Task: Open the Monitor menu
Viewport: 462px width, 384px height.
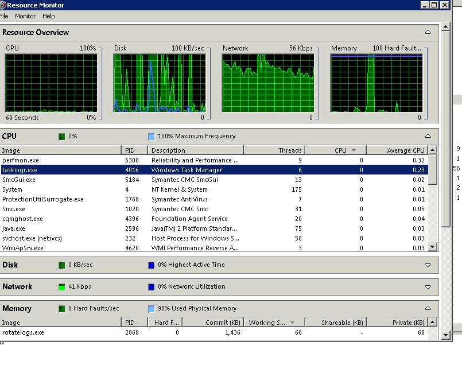Action: [25, 16]
